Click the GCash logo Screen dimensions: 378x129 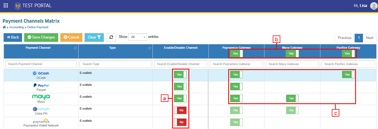pyautogui.click(x=41, y=73)
